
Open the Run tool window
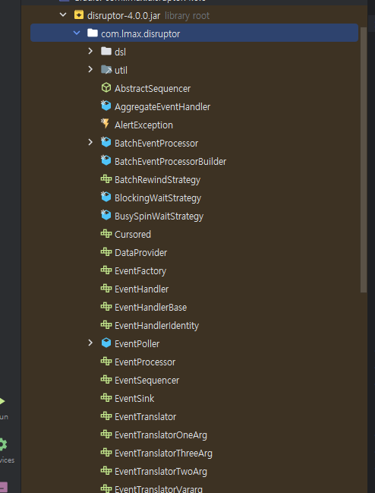click(3, 407)
